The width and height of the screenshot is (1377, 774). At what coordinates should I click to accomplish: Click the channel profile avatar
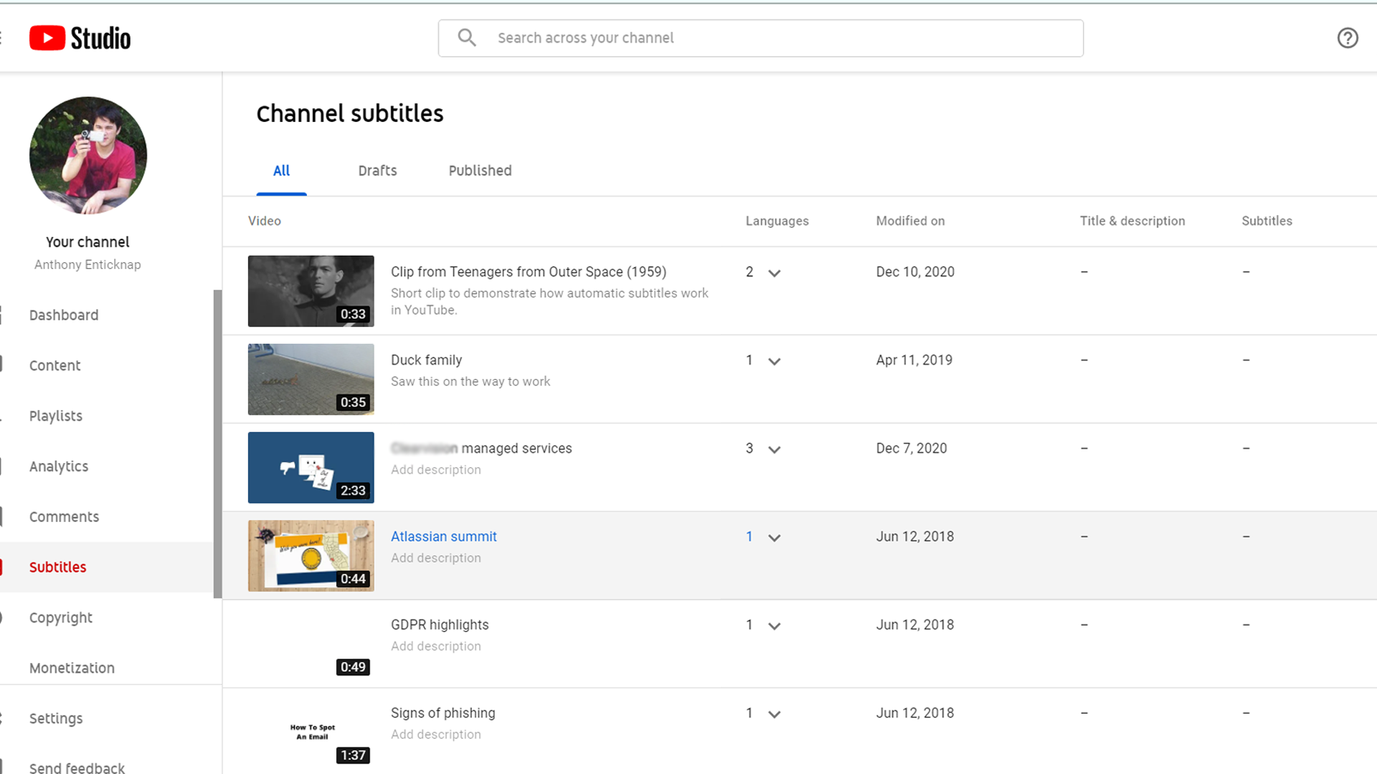(x=87, y=155)
